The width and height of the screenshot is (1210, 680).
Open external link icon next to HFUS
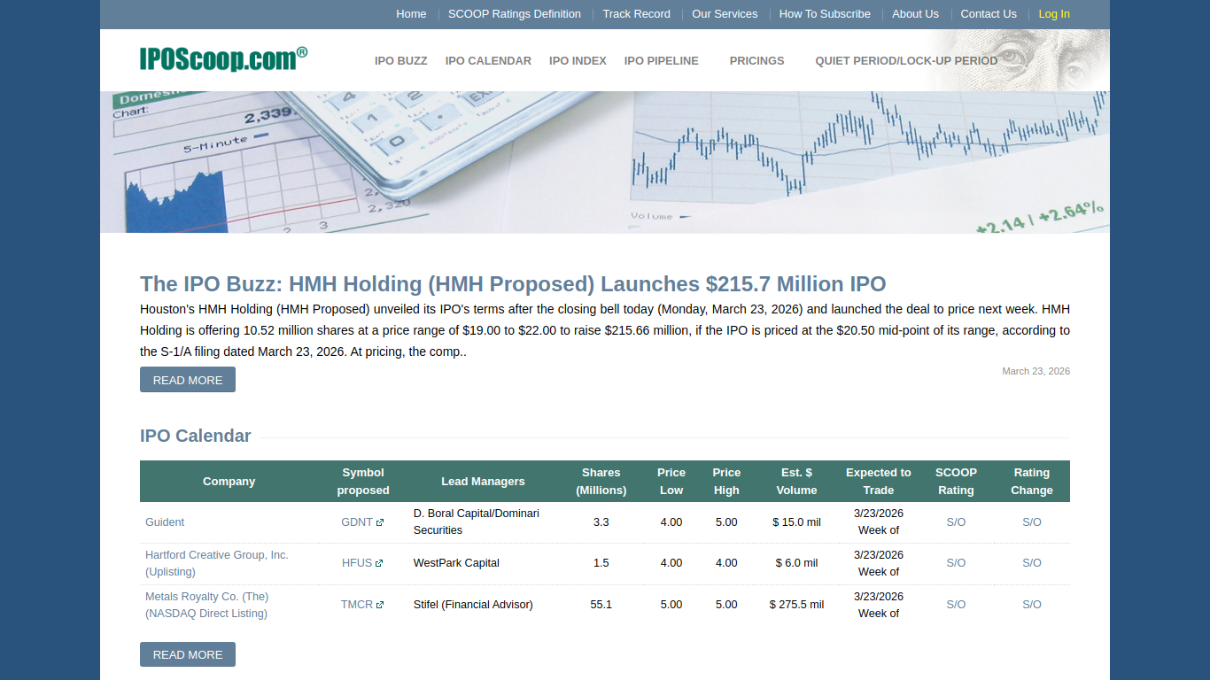tap(379, 563)
